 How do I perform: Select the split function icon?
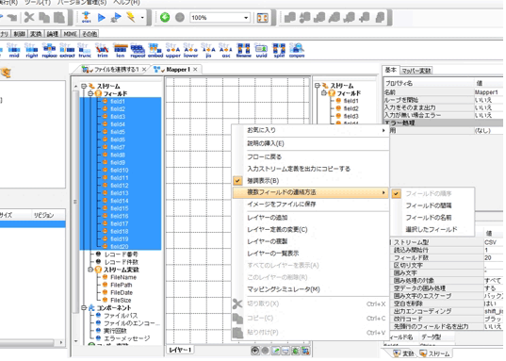point(279,50)
